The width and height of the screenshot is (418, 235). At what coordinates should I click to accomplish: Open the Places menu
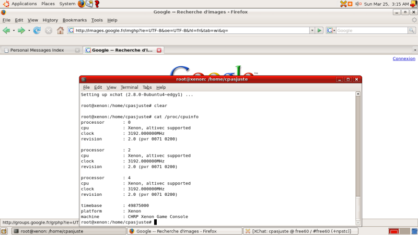[48, 4]
